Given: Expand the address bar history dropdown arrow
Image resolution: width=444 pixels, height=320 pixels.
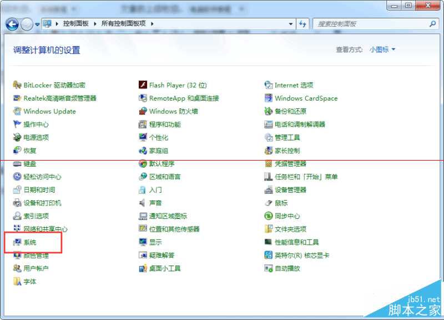Looking at the screenshot, I should point(291,23).
